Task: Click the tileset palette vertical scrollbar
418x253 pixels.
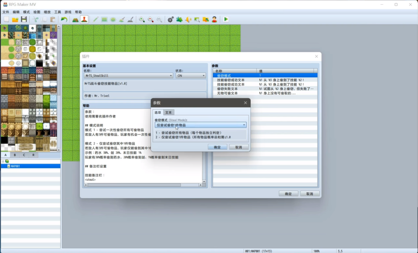Action: (59, 88)
